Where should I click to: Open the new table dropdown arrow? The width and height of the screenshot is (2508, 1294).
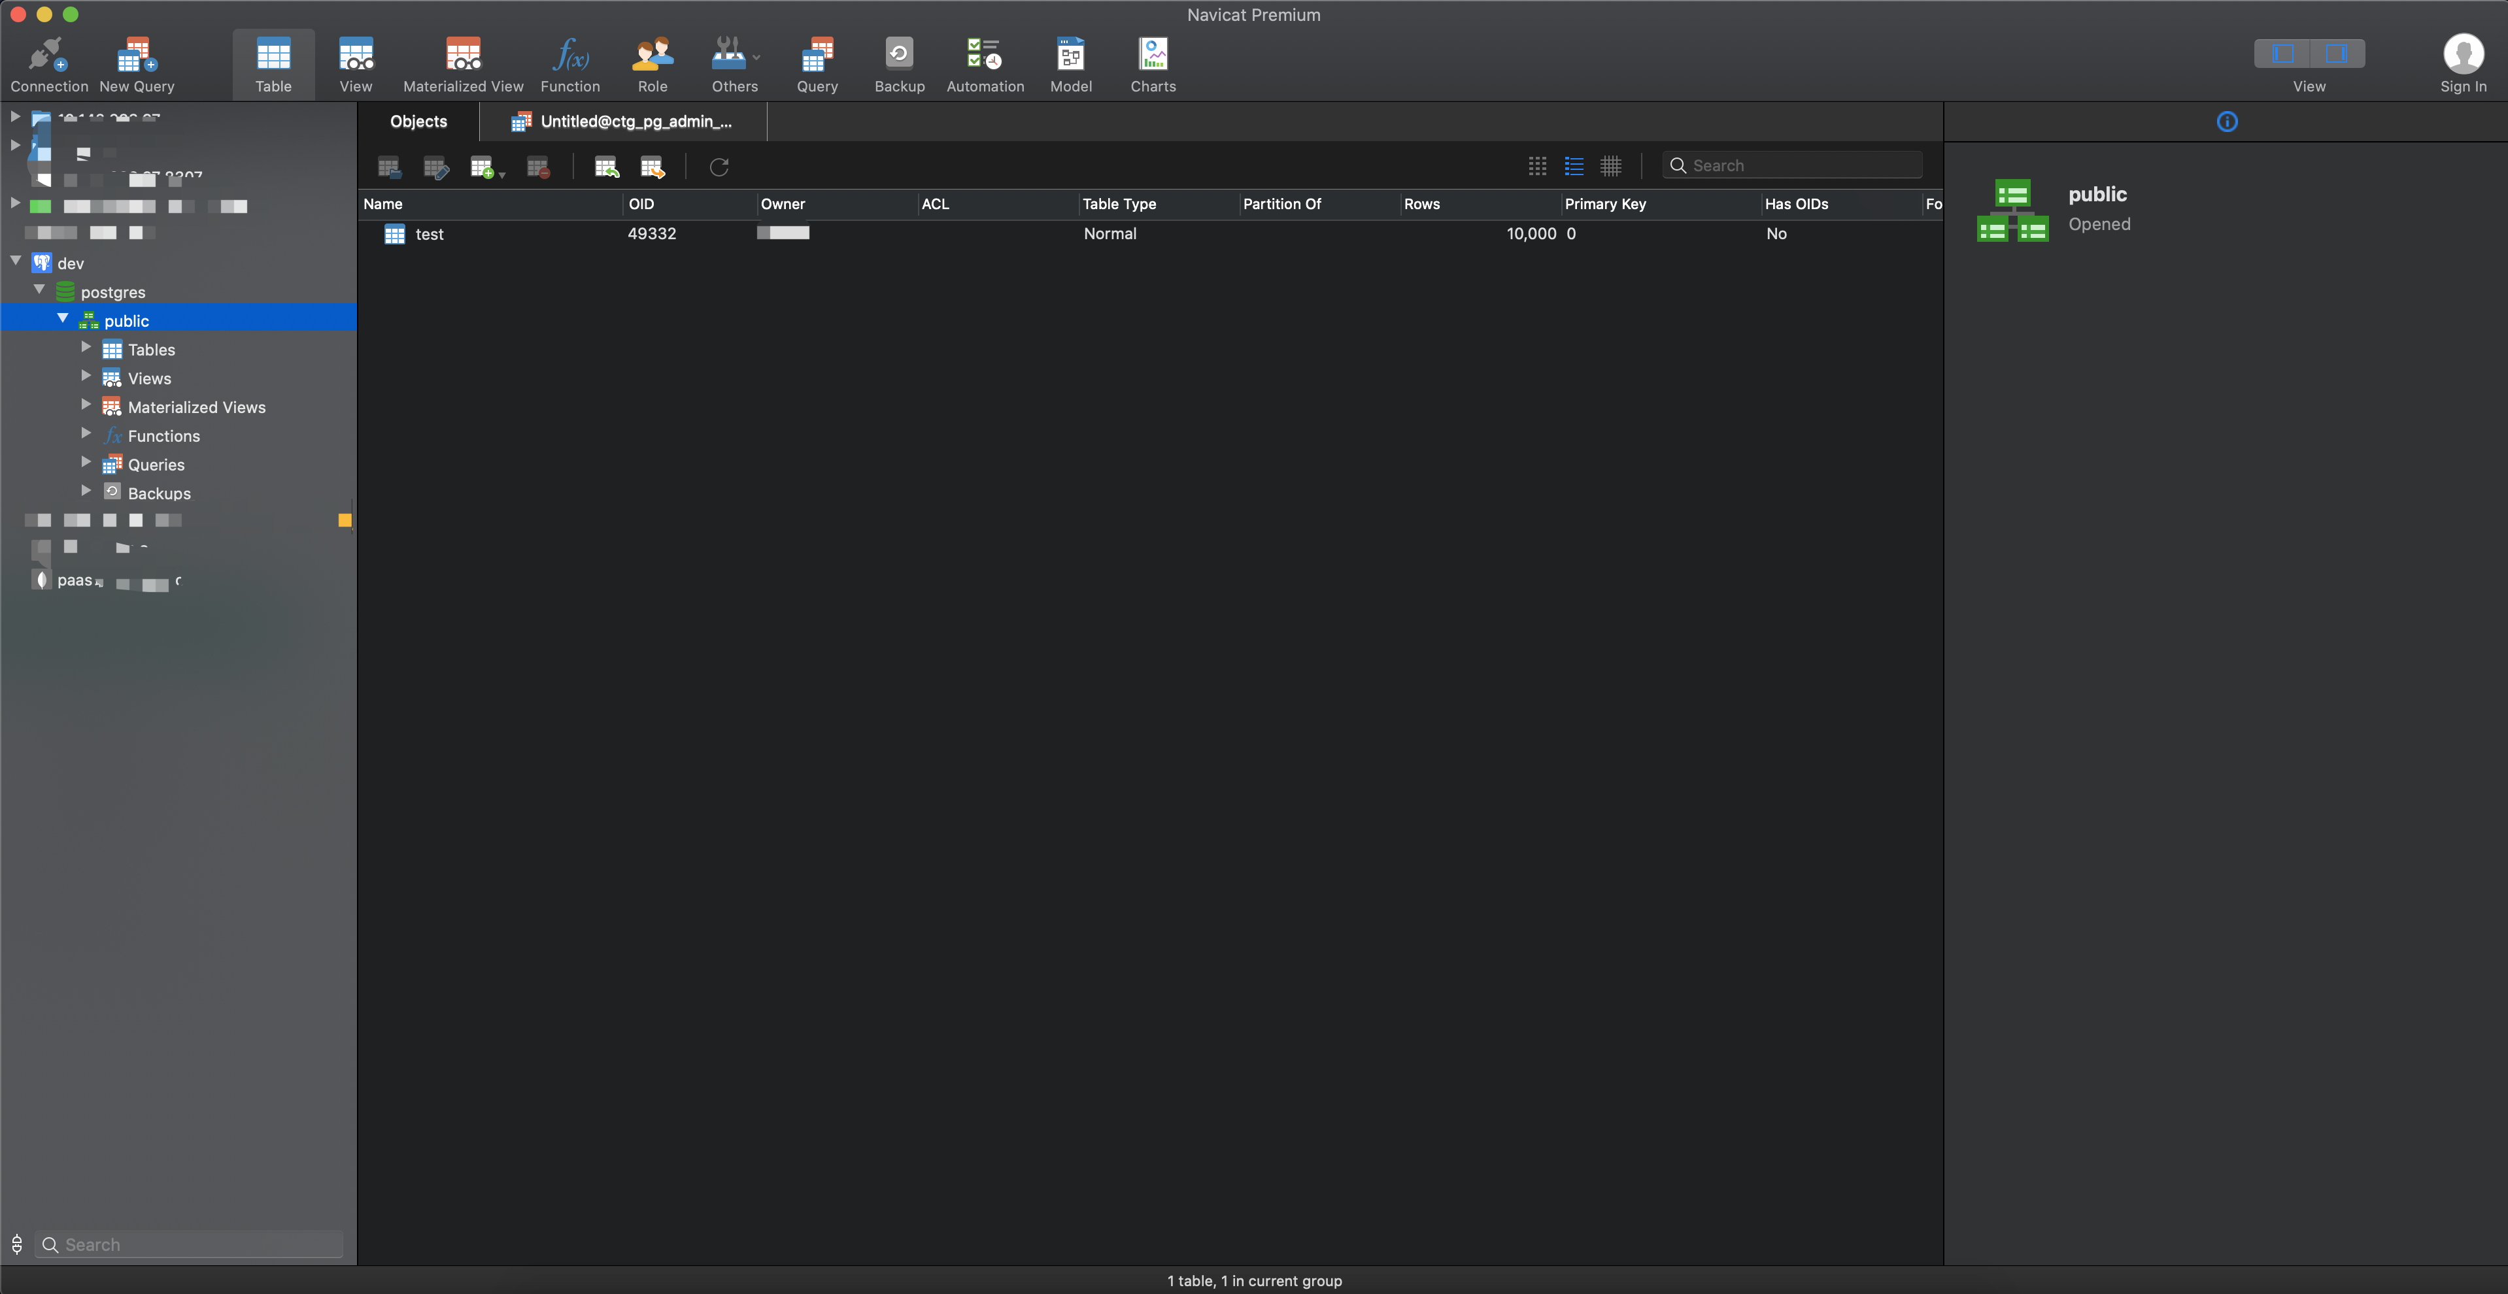click(x=502, y=174)
